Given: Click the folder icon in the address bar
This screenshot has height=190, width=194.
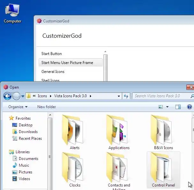Looking at the screenshot, I should [29, 96].
